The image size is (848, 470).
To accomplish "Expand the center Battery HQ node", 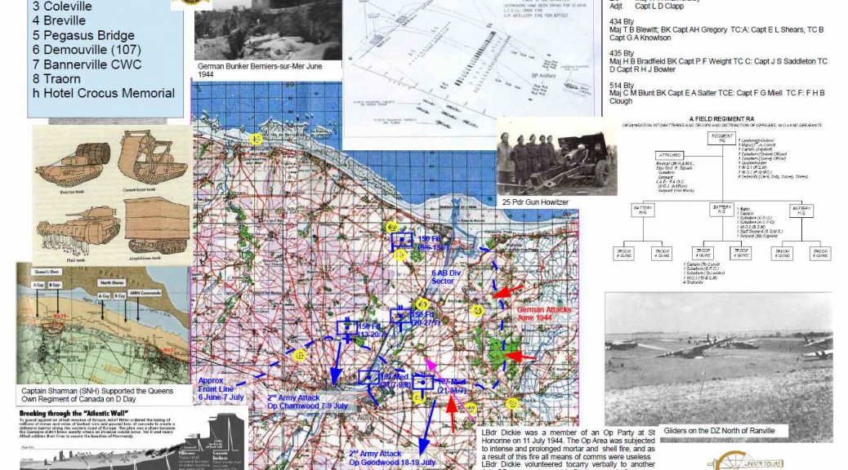I will pos(721,208).
